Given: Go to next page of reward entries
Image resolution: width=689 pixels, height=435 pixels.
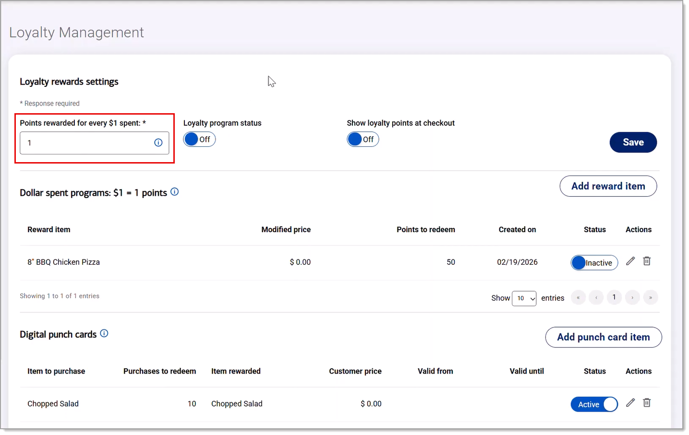Looking at the screenshot, I should (x=632, y=297).
